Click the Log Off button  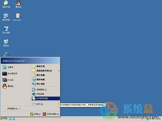click(x=35, y=114)
